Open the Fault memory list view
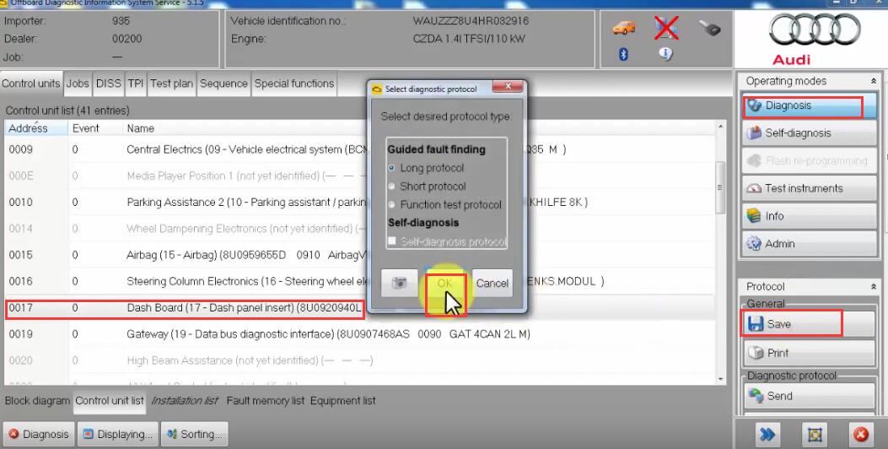The height and width of the screenshot is (449, 888). click(265, 401)
